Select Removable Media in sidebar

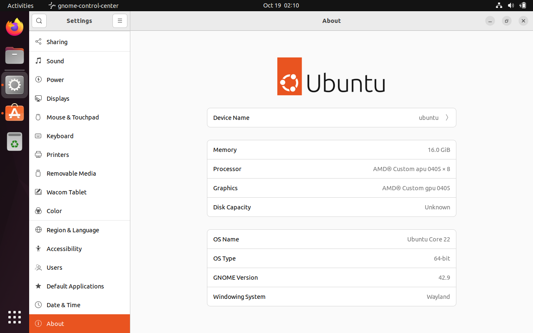click(x=80, y=173)
